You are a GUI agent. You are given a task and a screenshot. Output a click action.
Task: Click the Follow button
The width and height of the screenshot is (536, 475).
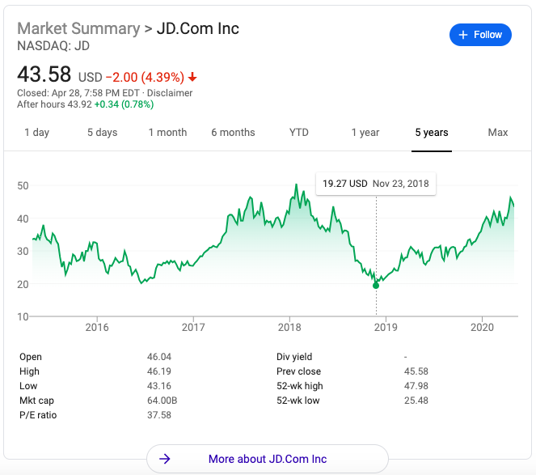[480, 35]
